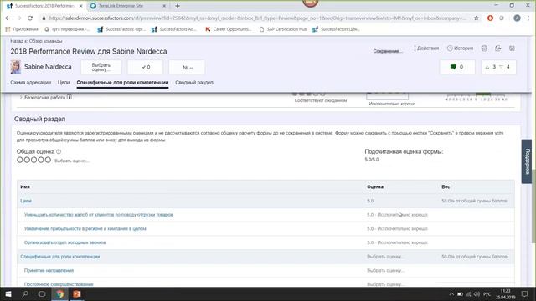Expand the Безопасная работа competency row

(x=21, y=98)
